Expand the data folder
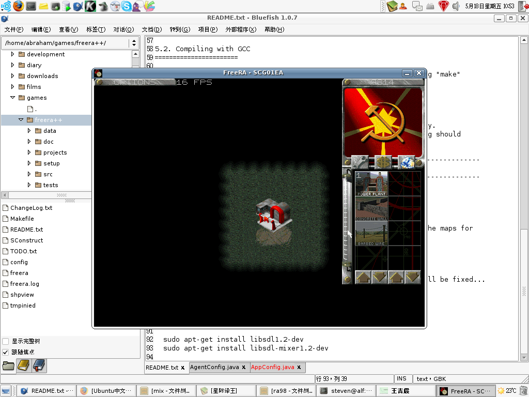 [29, 130]
